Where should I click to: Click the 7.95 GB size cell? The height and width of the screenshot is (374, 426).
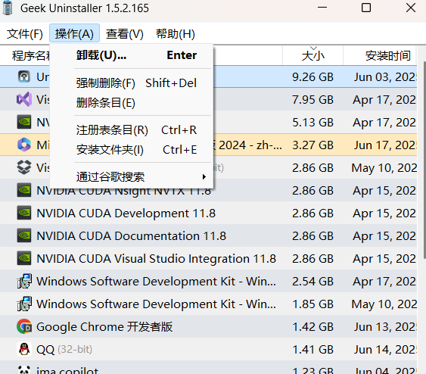[313, 100]
